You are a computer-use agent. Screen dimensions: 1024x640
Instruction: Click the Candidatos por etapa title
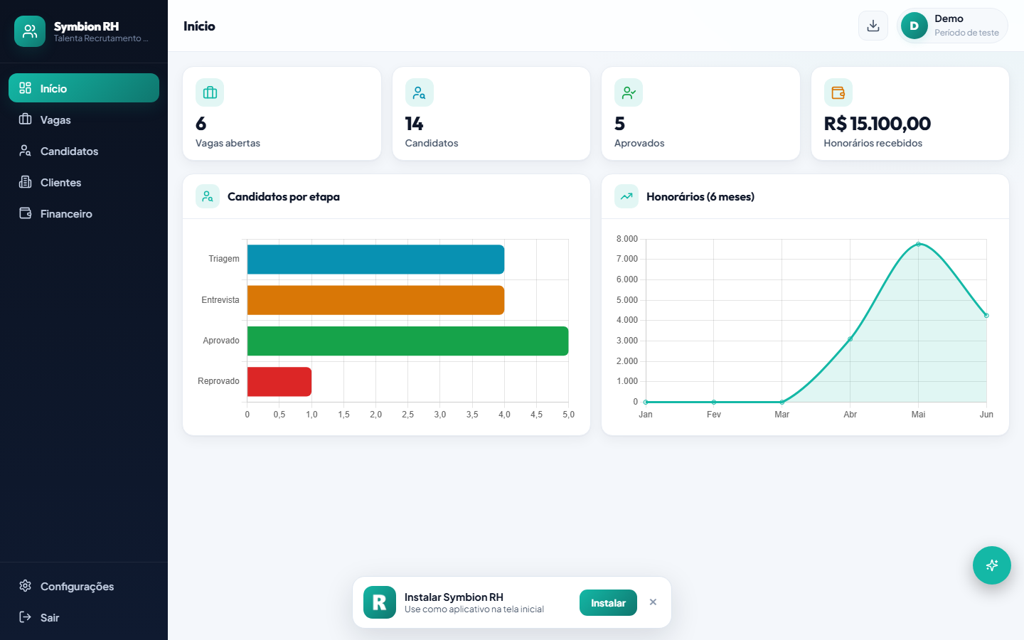click(284, 197)
